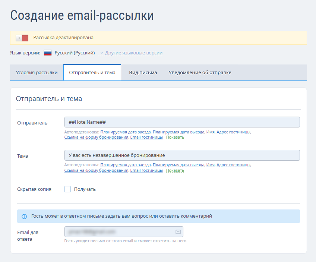Click into the Отправитель input field
316x262 pixels.
182,122
